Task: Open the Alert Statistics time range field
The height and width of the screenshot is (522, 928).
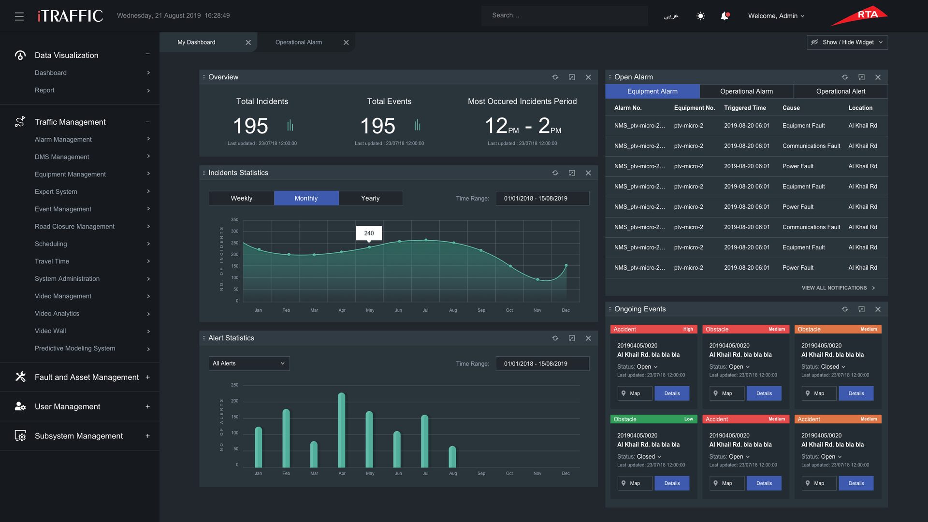Action: click(542, 363)
